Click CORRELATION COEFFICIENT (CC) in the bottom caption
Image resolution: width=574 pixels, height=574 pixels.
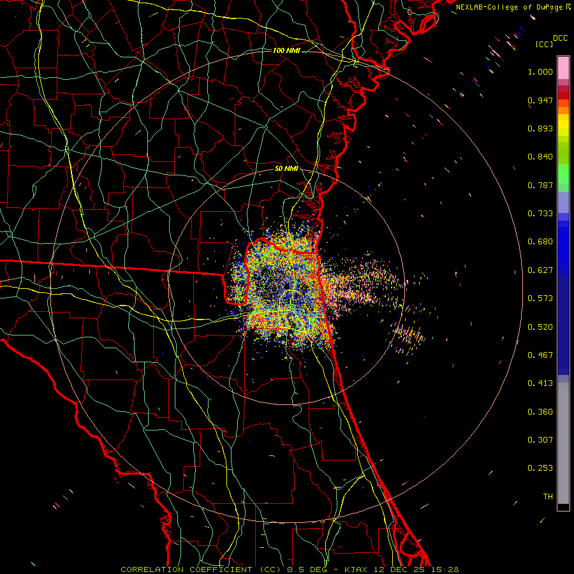click(x=201, y=570)
